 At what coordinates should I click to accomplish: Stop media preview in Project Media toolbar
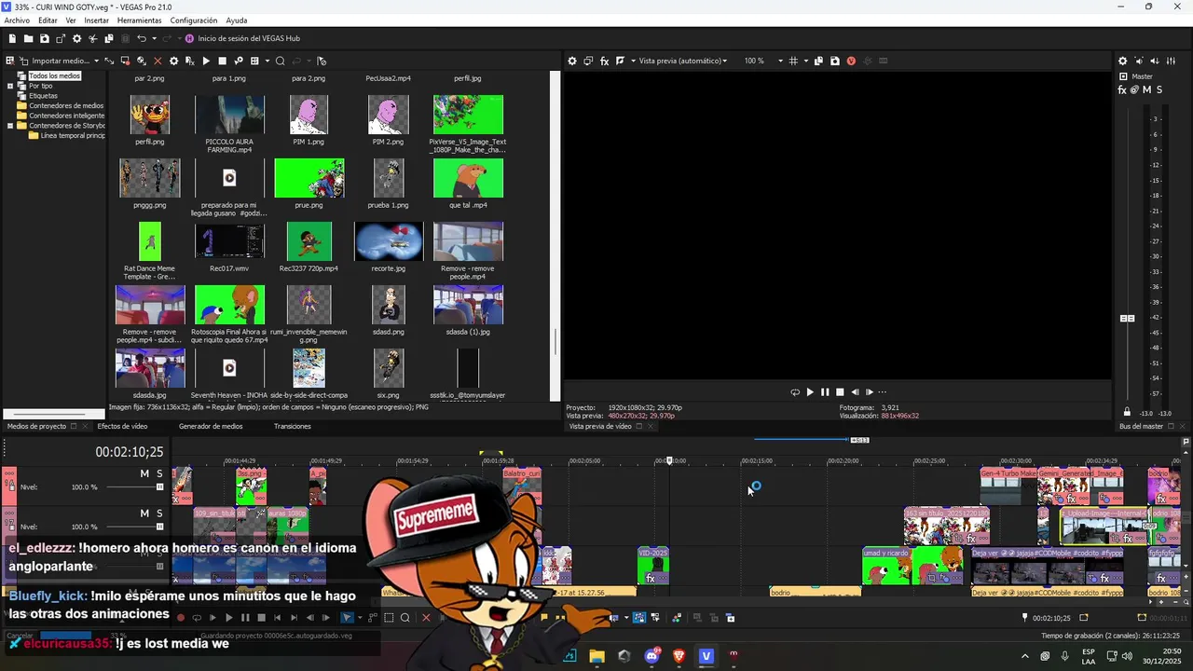222,61
